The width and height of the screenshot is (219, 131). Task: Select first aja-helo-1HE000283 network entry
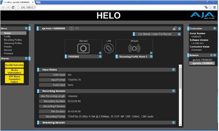[x=202, y=60]
